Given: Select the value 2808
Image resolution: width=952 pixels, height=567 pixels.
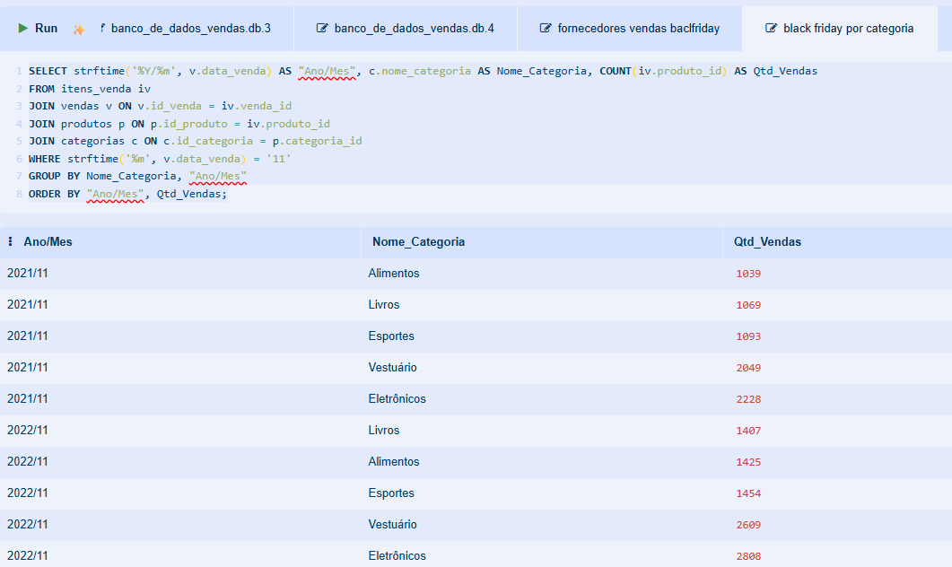Looking at the screenshot, I should pyautogui.click(x=748, y=556).
